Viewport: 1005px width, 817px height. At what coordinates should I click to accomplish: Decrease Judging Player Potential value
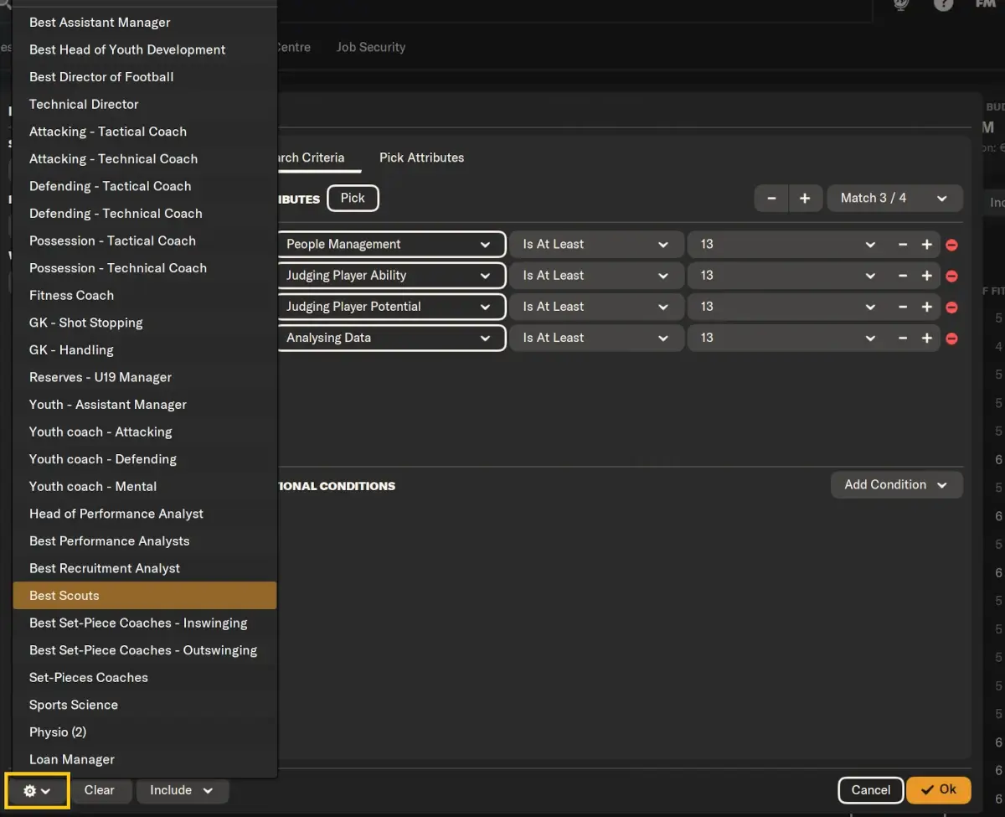[x=903, y=306]
